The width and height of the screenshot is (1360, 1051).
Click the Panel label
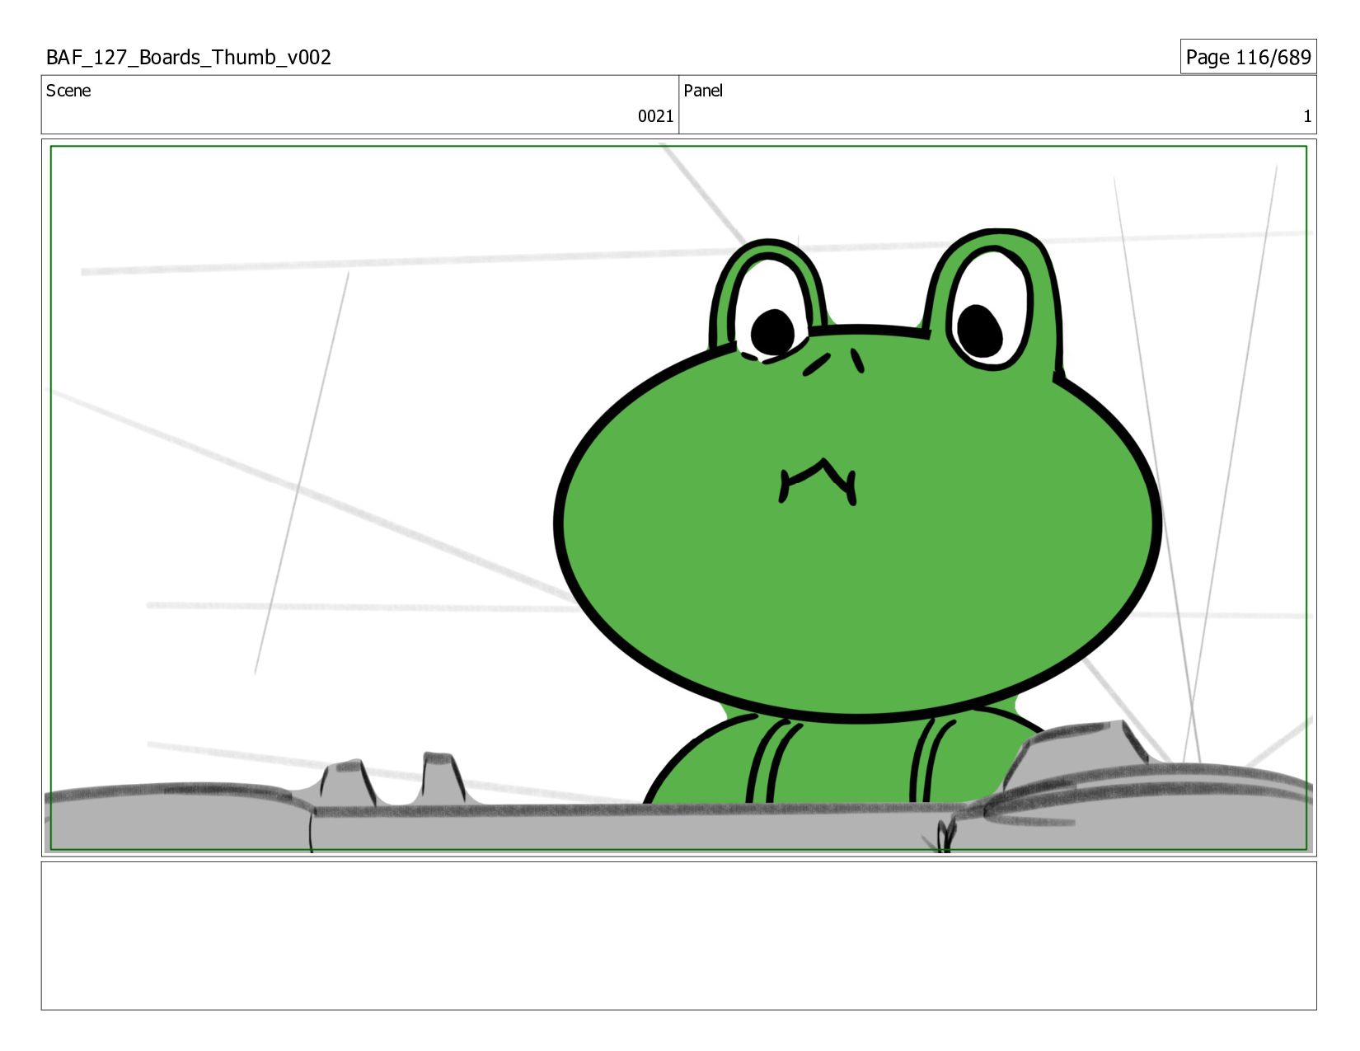(703, 91)
